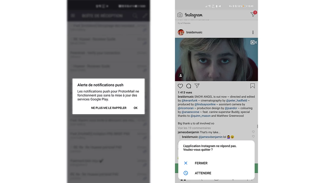Tap ProtonMail search icon
The image size is (325, 183).
(x=135, y=16)
